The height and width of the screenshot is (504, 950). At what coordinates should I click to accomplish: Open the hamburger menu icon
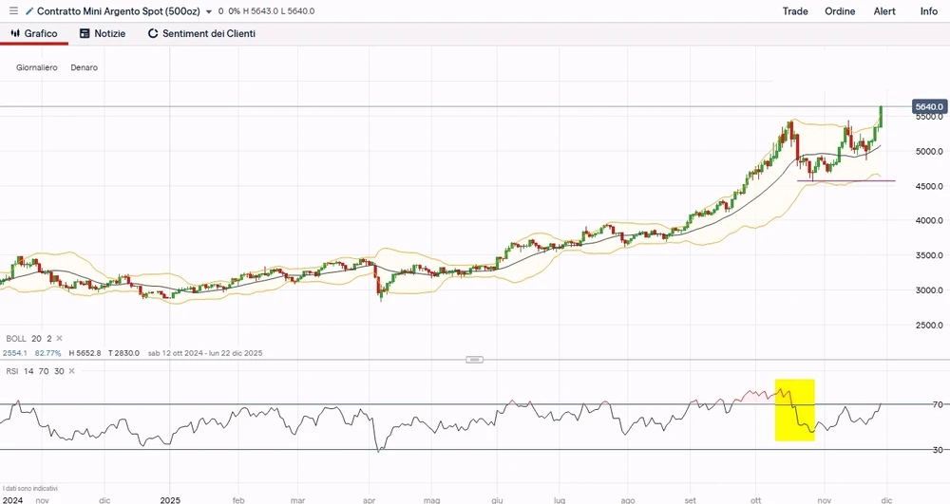(x=13, y=11)
